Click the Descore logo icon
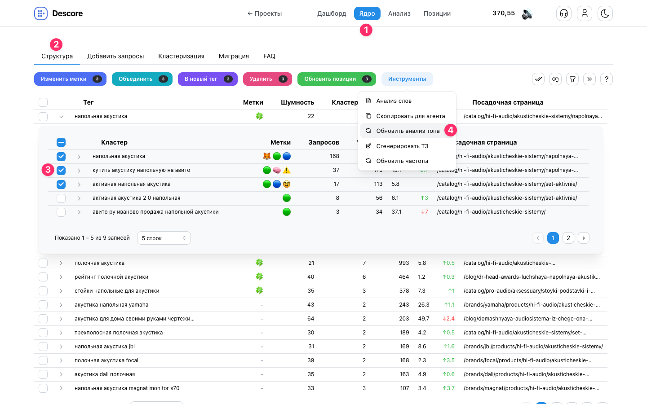Viewport: 647px width, 404px height. [x=41, y=13]
